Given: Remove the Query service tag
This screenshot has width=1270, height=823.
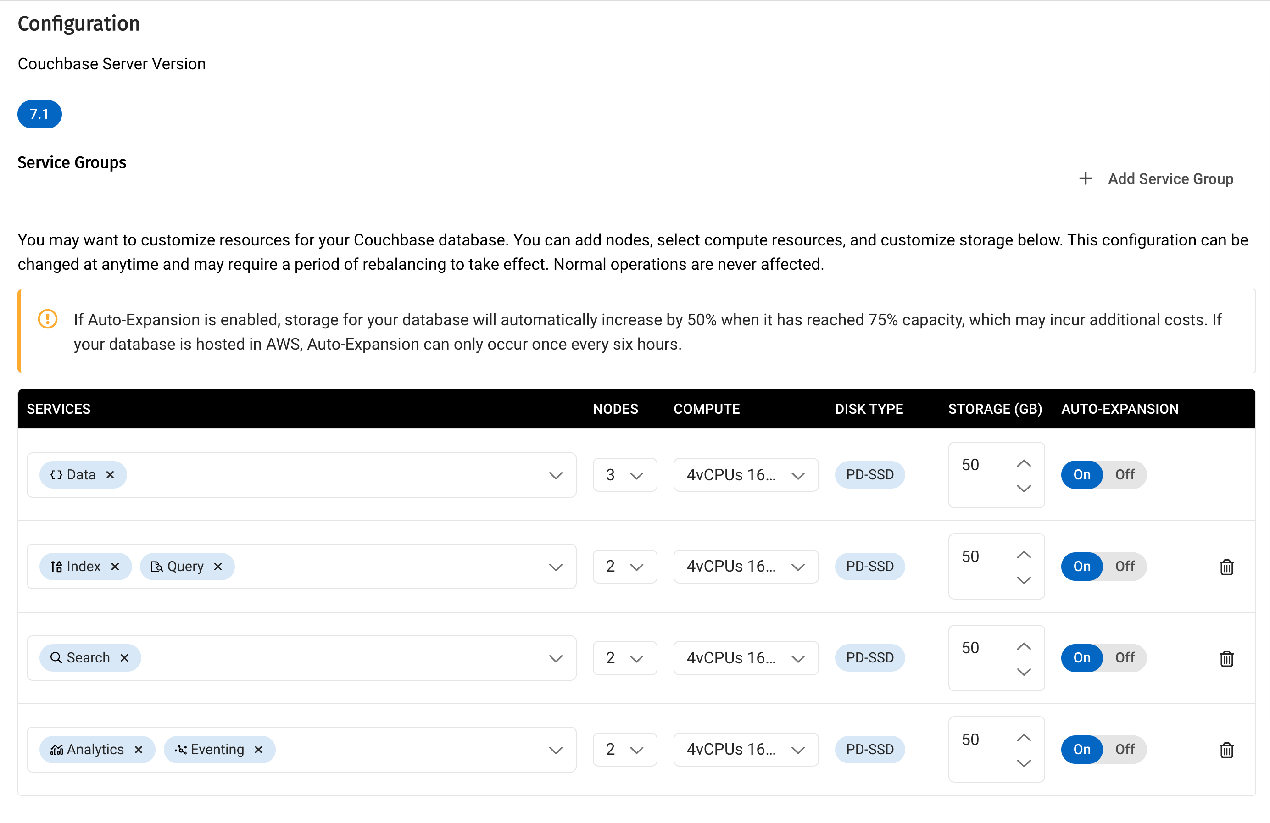Looking at the screenshot, I should tap(218, 567).
